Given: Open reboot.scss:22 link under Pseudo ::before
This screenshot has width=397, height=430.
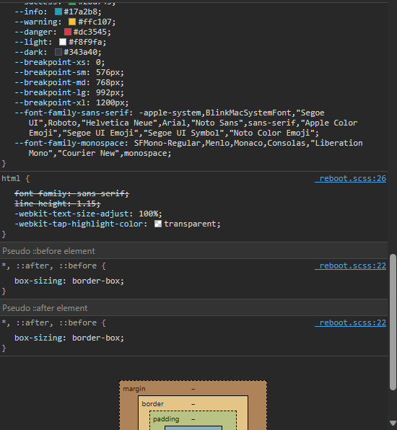Looking at the screenshot, I should point(350,266).
